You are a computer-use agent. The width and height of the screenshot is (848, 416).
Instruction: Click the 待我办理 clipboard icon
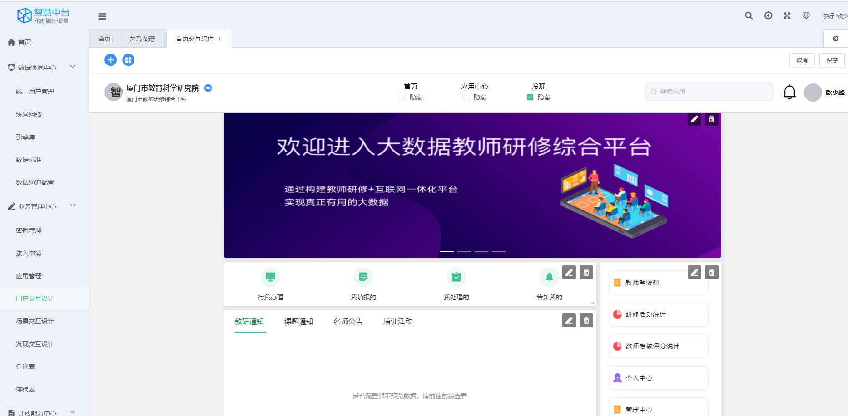270,277
